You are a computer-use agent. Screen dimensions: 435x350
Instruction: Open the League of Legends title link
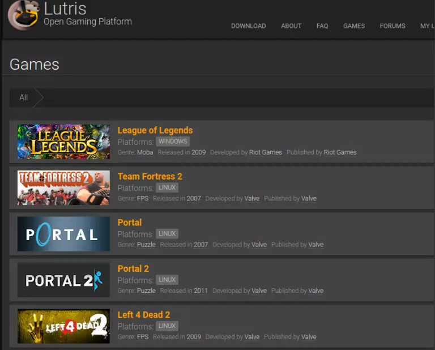[155, 130]
